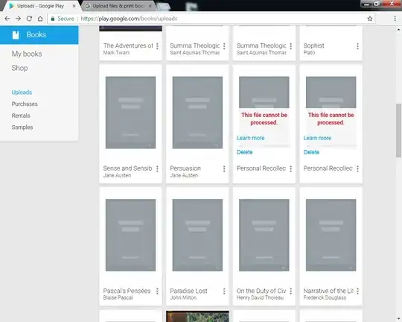
Task: Click the Sense and Sensibility title text
Action: click(x=128, y=168)
